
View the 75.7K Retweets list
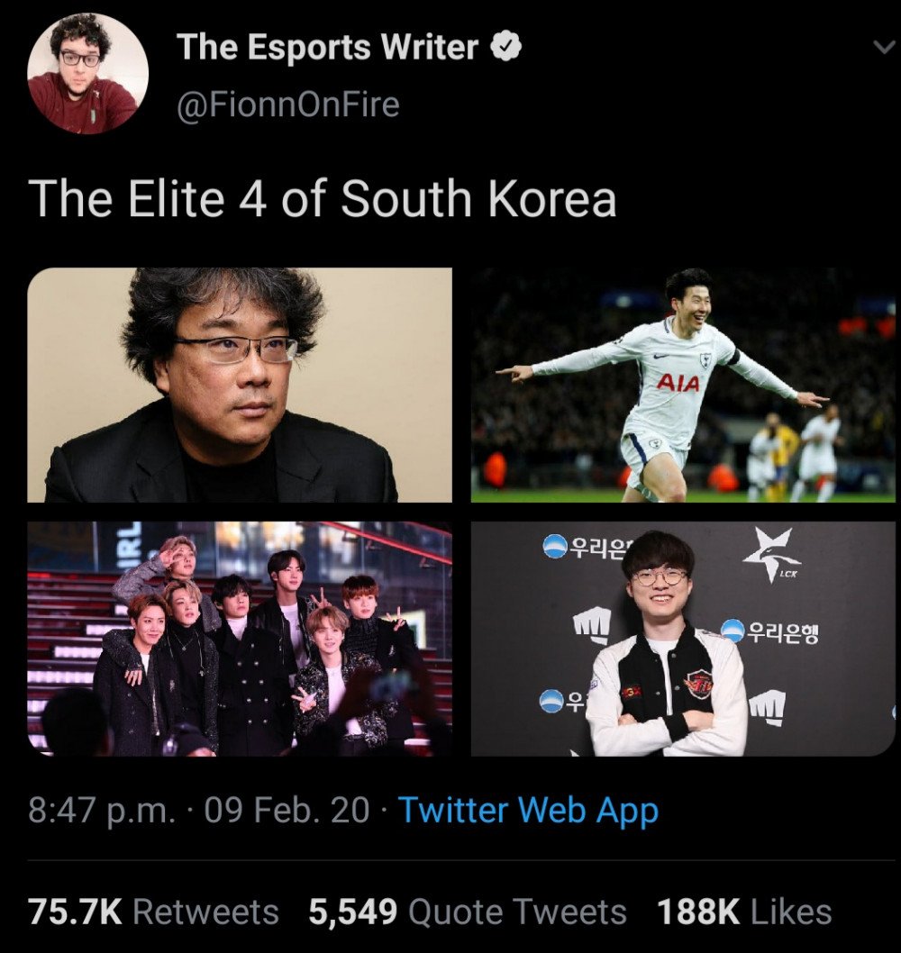click(154, 912)
